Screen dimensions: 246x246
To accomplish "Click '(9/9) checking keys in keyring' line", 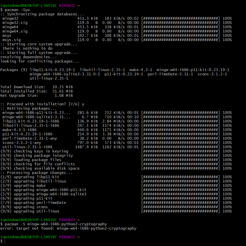I will tap(34, 151).
